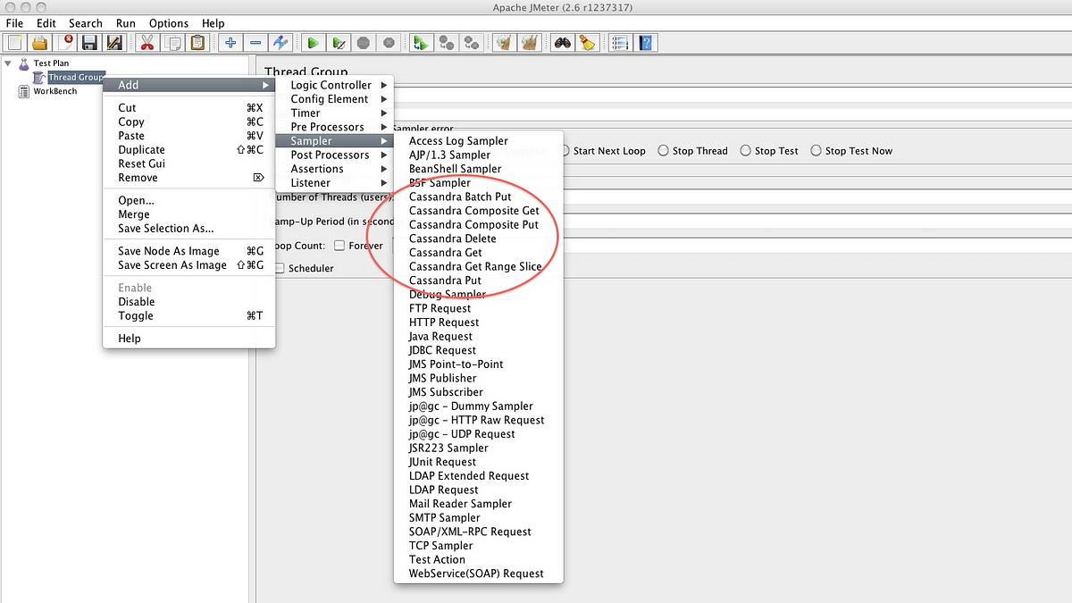Choose Save Node As Image entry
This screenshot has height=603, width=1072.
click(189, 251)
